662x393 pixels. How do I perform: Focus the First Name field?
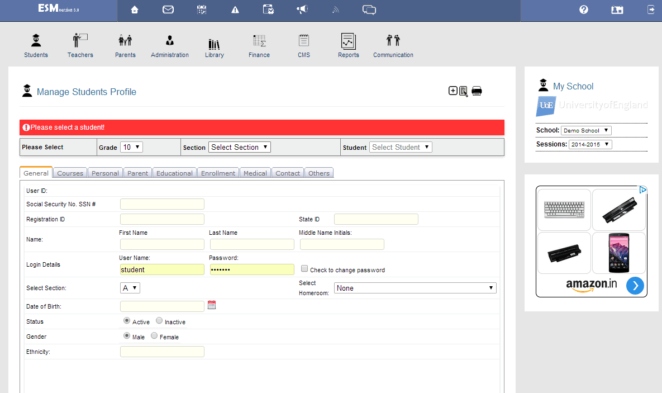(162, 244)
